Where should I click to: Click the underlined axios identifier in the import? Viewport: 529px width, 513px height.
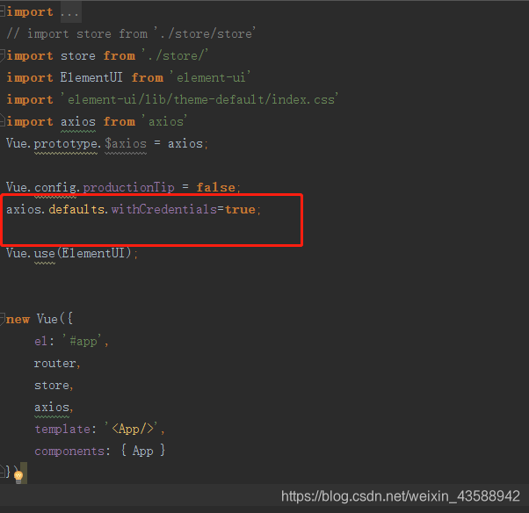(x=78, y=121)
